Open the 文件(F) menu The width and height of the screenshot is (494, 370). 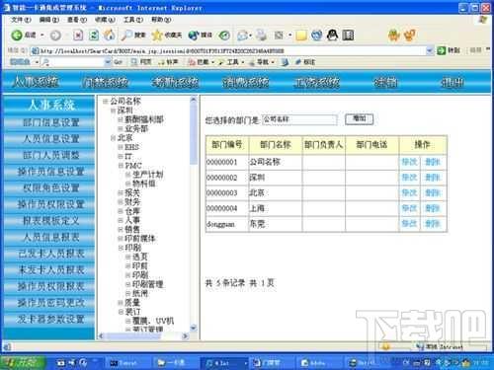click(21, 20)
